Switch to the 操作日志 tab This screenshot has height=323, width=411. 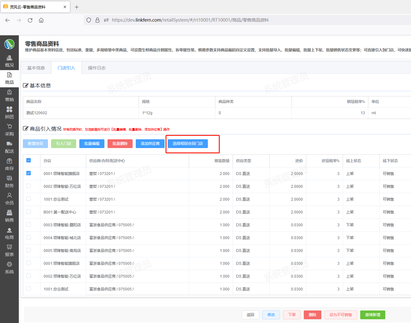coord(97,68)
